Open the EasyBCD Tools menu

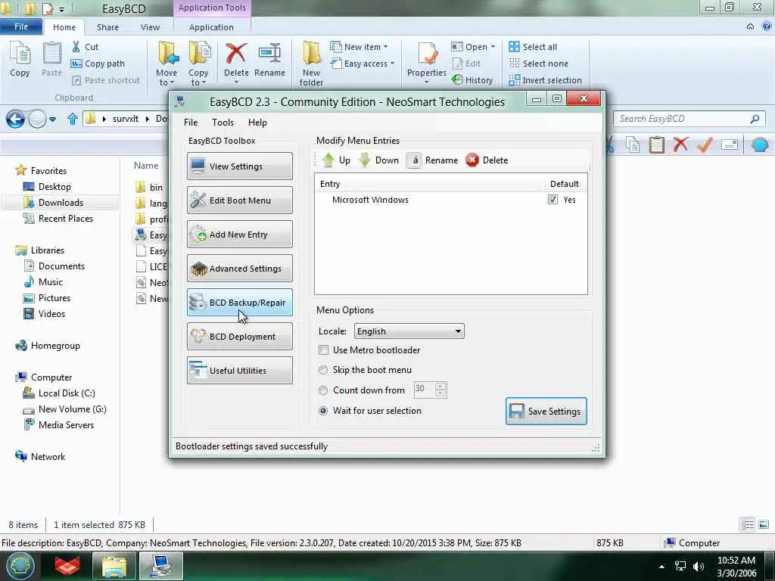[x=223, y=123]
